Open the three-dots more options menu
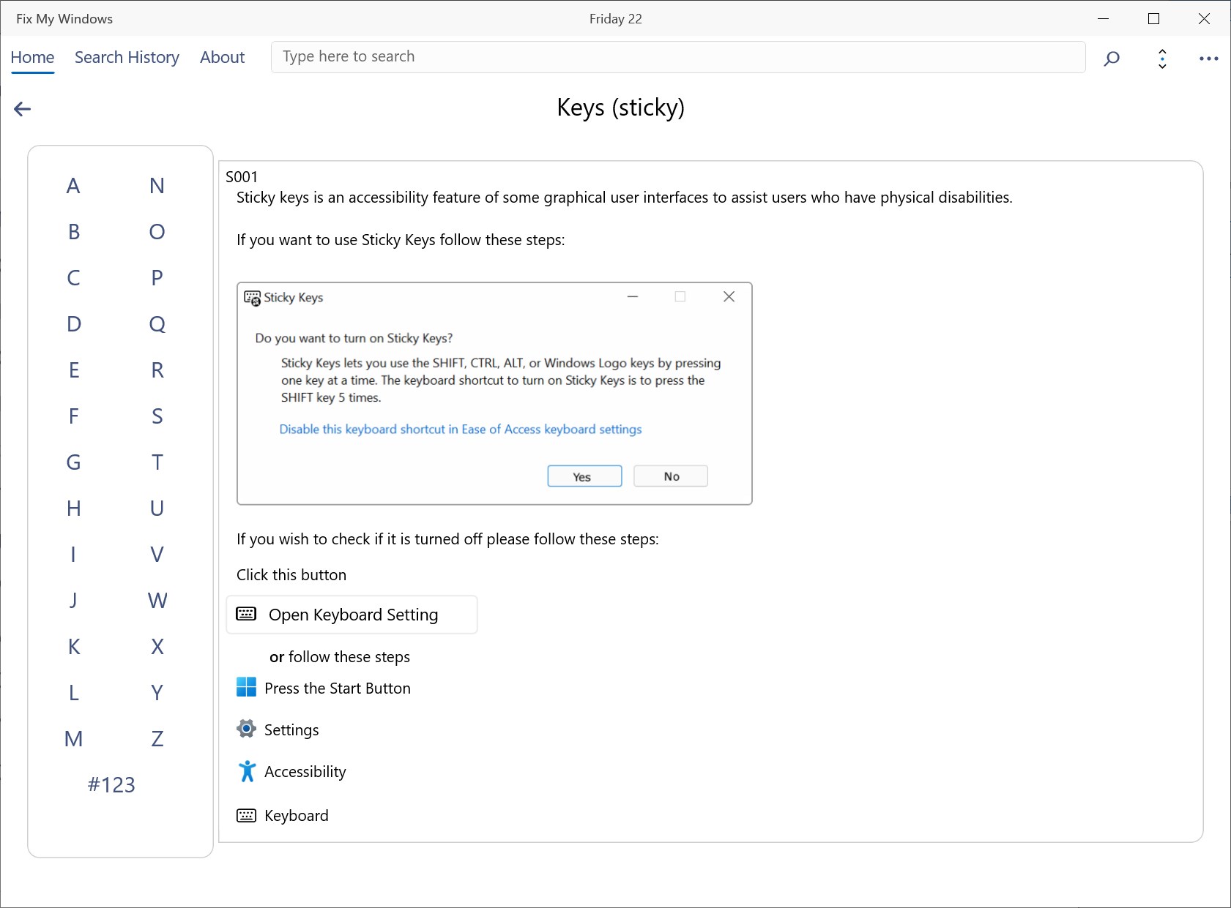The height and width of the screenshot is (908, 1231). tap(1208, 59)
